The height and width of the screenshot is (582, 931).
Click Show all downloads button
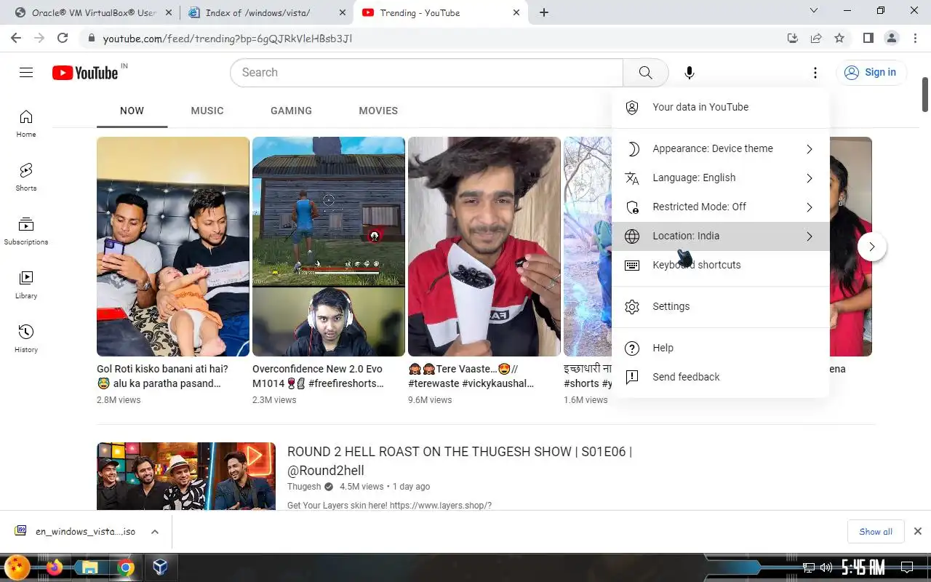(876, 532)
